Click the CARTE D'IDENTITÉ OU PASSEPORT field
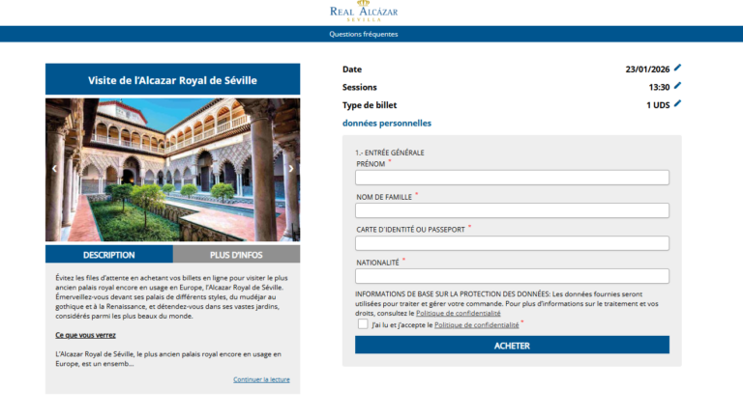743x417 pixels. coord(512,243)
